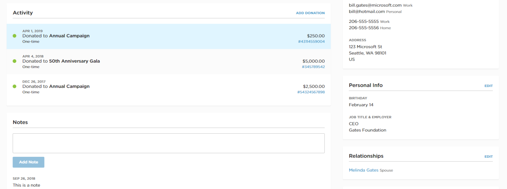Click the 206-555-5556 home phone number

click(364, 28)
